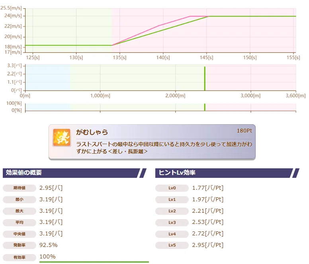Click the 2,000[m] distance axis label
309x264 pixels.
click(175, 96)
